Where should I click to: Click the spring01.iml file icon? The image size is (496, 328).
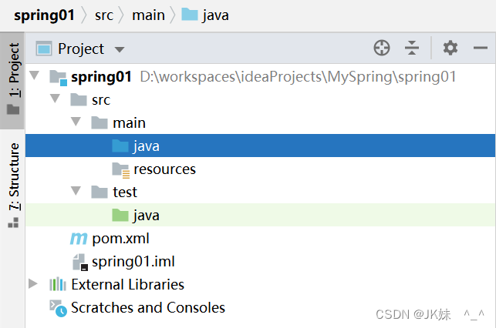click(x=80, y=262)
